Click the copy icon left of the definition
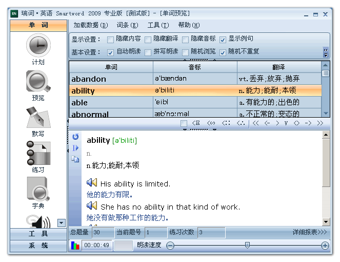This screenshot has width=340, height=262. [x=75, y=159]
